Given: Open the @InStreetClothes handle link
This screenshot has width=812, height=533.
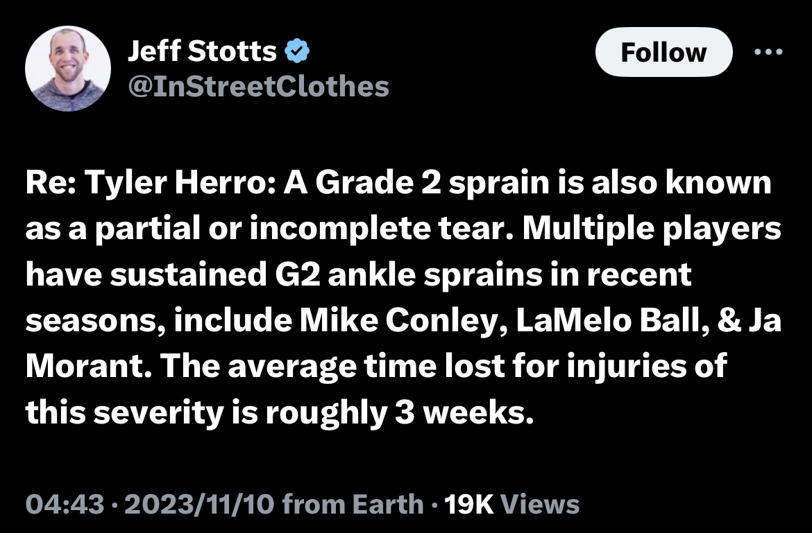Looking at the screenshot, I should (258, 85).
